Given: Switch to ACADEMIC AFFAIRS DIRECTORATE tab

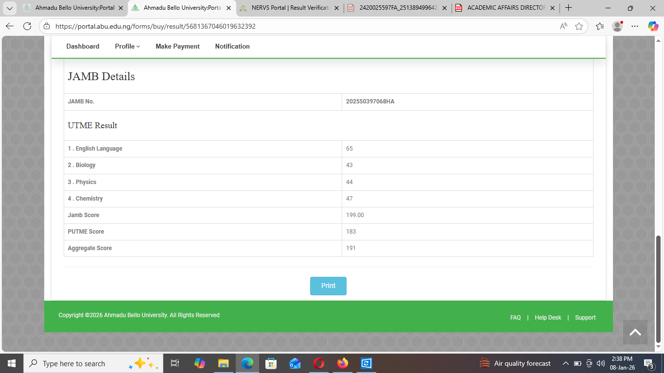Looking at the screenshot, I should click(506, 8).
